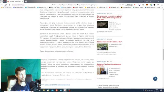This screenshot has height=92, width=164.
Task: Open the «IP-адрес и SEO» bookmark
Action: pyautogui.click(x=42, y=7)
